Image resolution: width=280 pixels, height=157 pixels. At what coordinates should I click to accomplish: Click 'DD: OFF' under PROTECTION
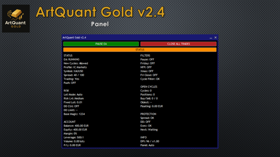point(145,122)
